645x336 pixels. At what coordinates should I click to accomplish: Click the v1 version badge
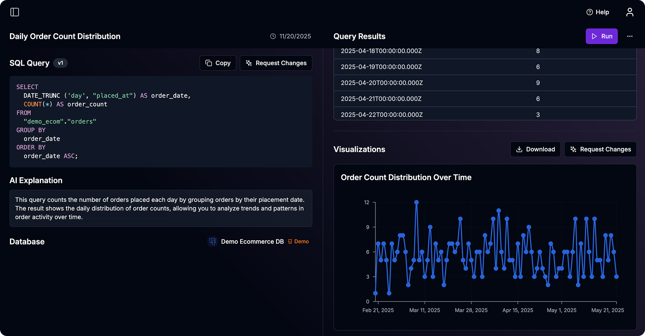tap(60, 63)
